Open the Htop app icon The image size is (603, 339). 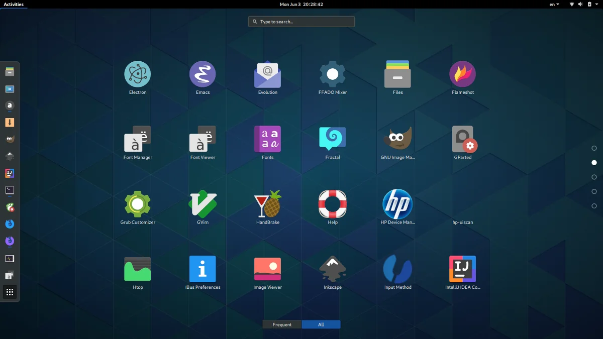coord(138,269)
